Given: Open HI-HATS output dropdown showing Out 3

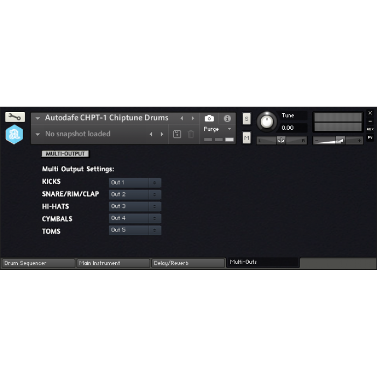Looking at the screenshot, I should (x=135, y=206).
